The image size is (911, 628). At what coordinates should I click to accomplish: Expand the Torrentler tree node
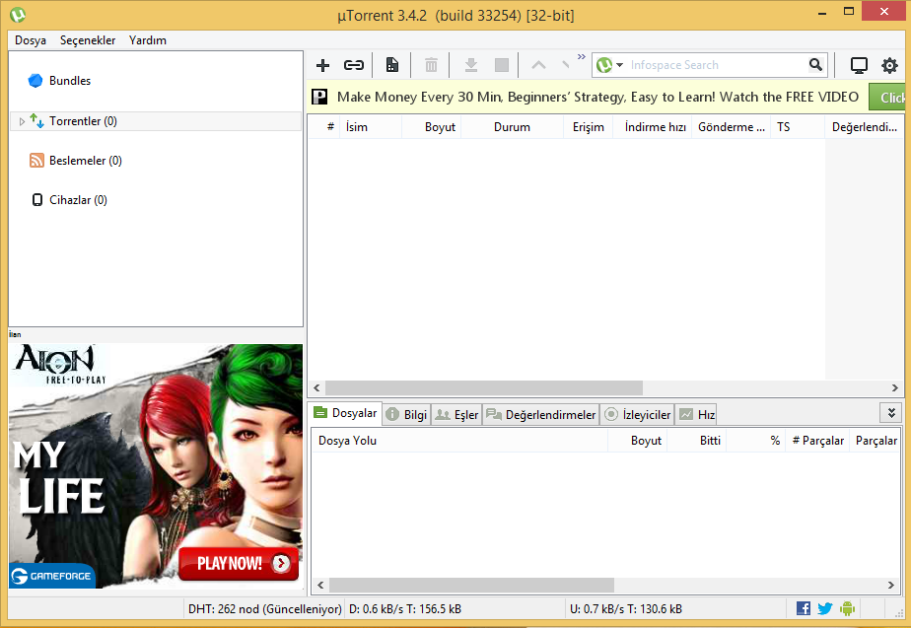click(22, 121)
